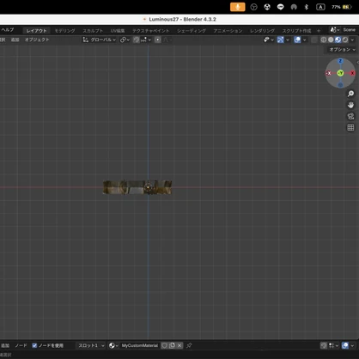Screen dimensions: 359x359
Task: Switch to the モデリング workspace tab
Action: tap(65, 31)
